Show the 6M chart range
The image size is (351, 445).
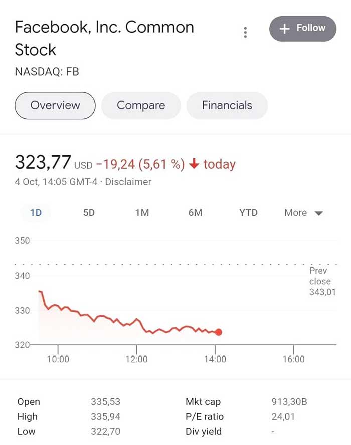(x=195, y=213)
